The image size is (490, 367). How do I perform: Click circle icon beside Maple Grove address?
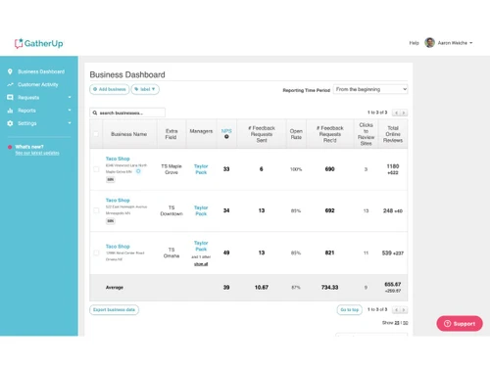[138, 171]
